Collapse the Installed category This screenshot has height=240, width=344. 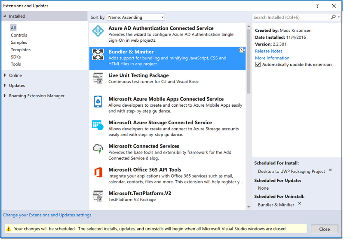5,16
